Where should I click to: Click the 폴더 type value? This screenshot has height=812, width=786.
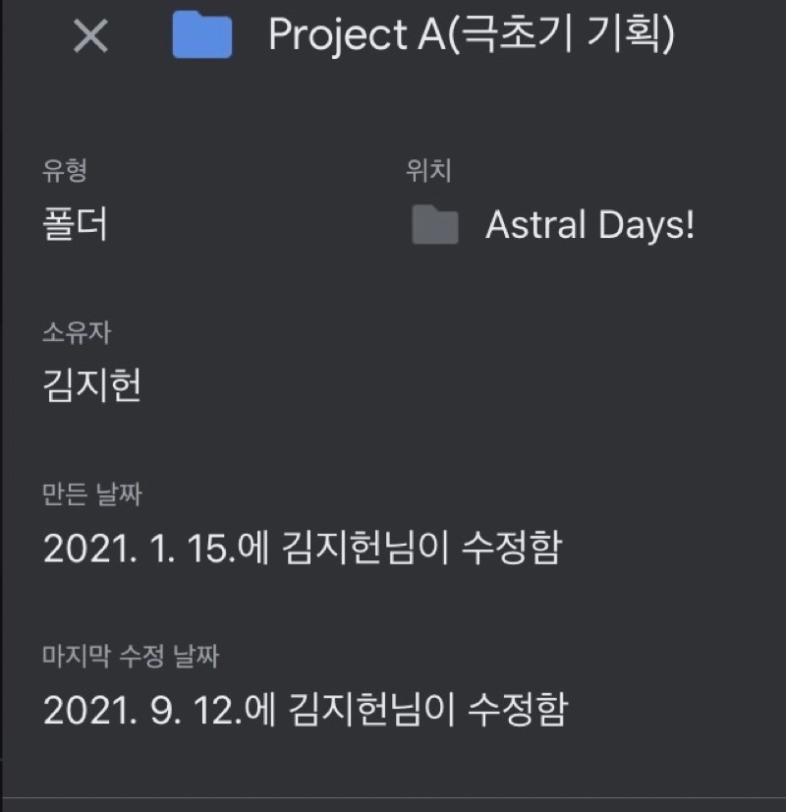pos(75,225)
